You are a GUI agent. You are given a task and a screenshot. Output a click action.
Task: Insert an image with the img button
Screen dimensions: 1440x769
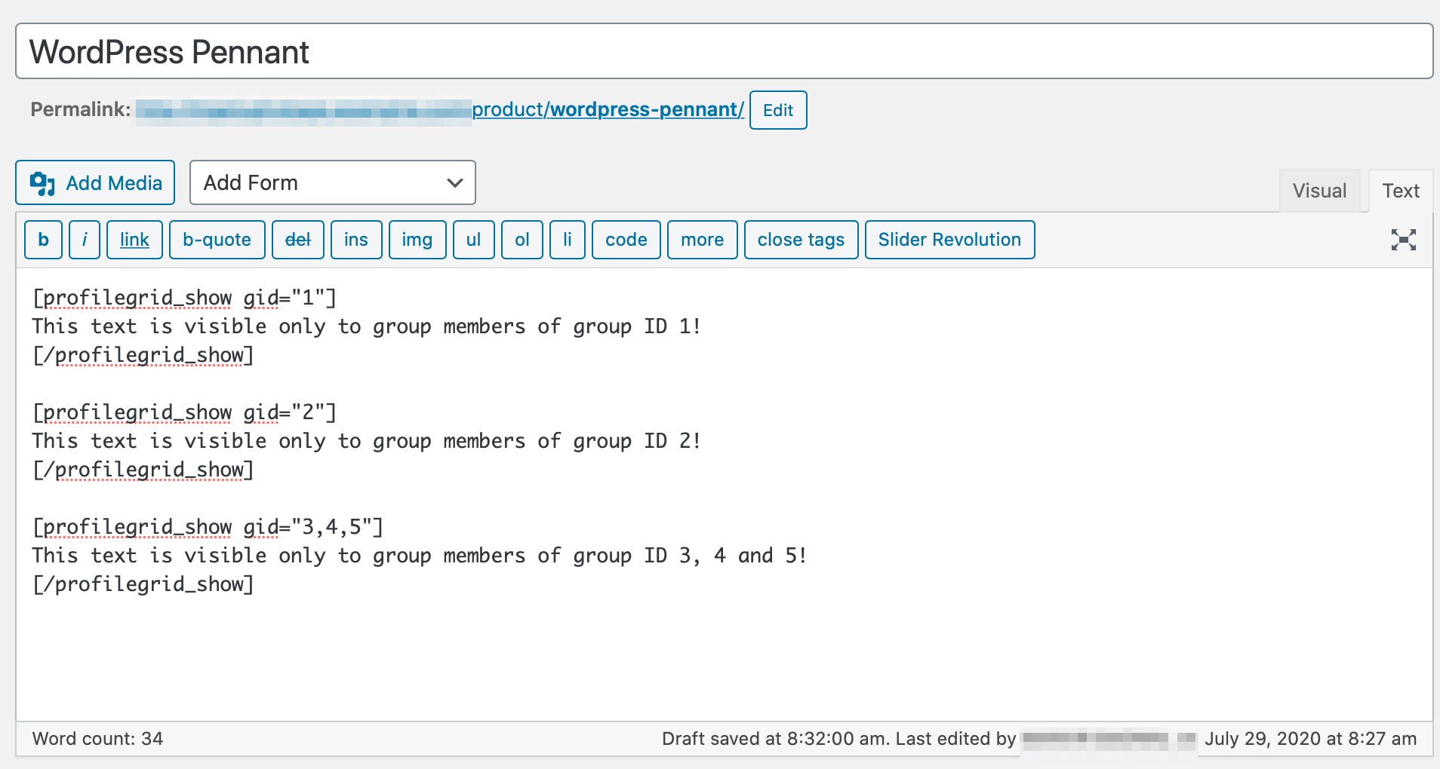click(x=417, y=240)
